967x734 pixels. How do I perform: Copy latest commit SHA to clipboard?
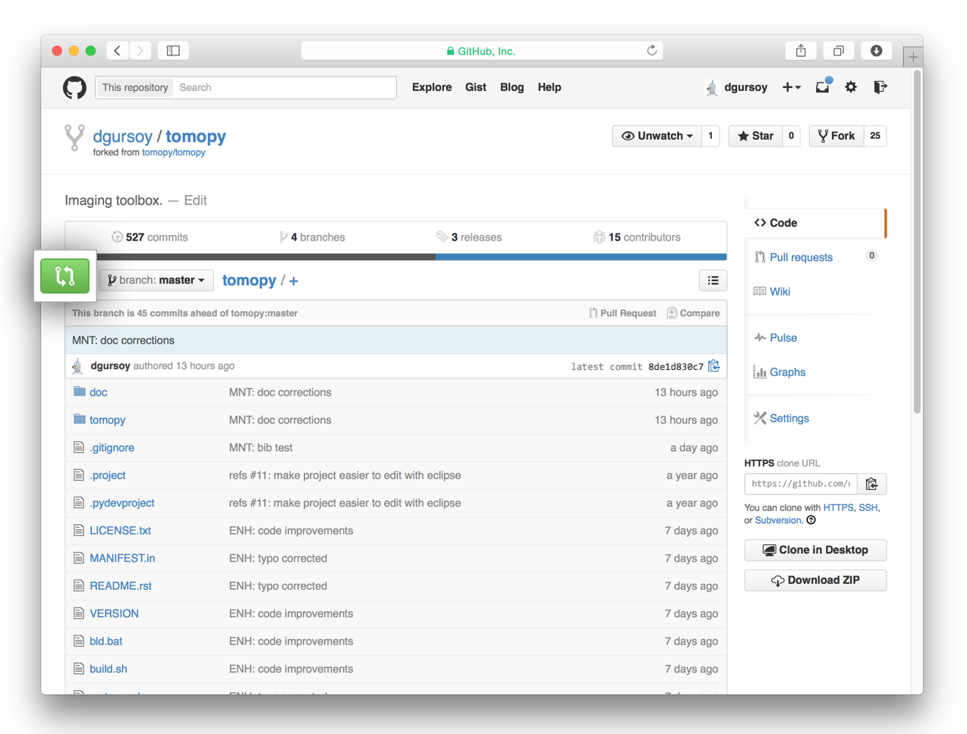(x=714, y=366)
